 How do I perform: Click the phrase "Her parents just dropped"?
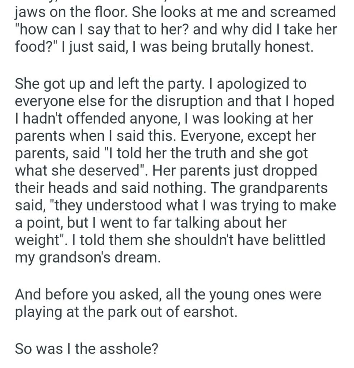tap(235, 170)
